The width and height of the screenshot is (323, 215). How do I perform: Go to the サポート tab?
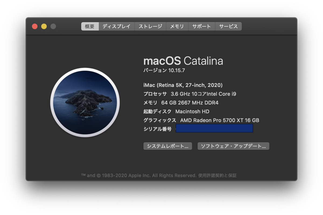click(202, 26)
